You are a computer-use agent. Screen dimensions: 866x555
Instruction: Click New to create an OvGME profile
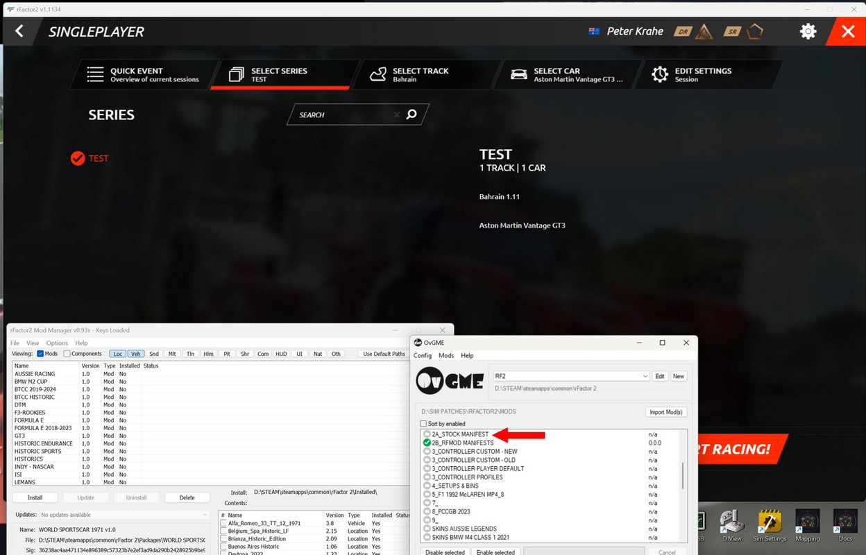pyautogui.click(x=679, y=376)
